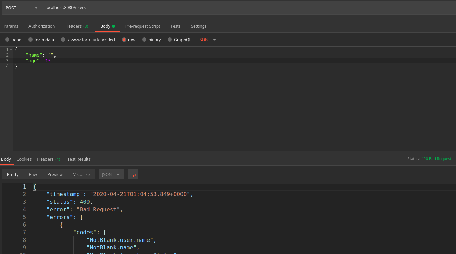
Task: Open the Pre-request Script tab
Action: (x=143, y=26)
